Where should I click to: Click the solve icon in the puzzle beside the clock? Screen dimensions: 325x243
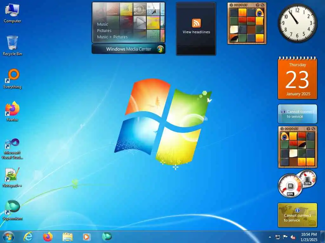point(262,5)
